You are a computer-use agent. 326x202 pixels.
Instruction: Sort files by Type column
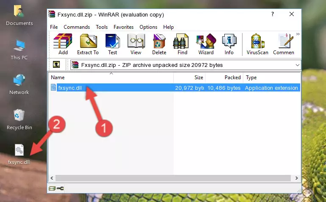(x=272, y=77)
